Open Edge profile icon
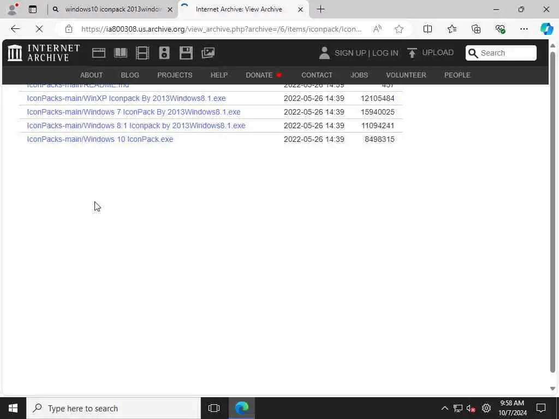The width and height of the screenshot is (559, 419). tap(13, 9)
